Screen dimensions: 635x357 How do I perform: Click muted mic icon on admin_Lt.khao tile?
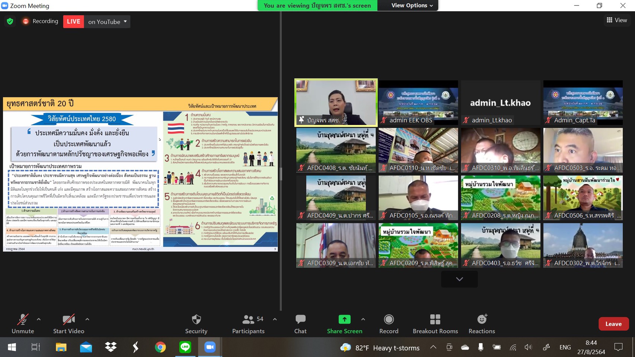point(466,120)
